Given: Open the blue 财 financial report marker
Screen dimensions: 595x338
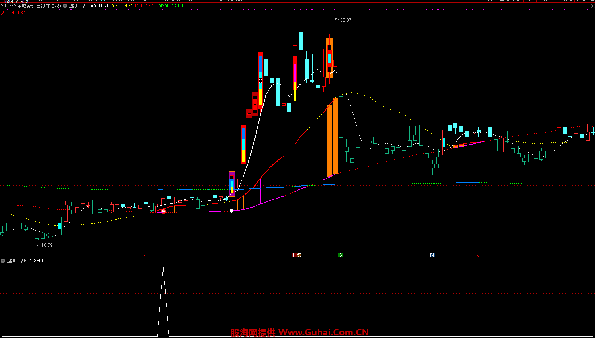Looking at the screenshot, I should click(432, 255).
